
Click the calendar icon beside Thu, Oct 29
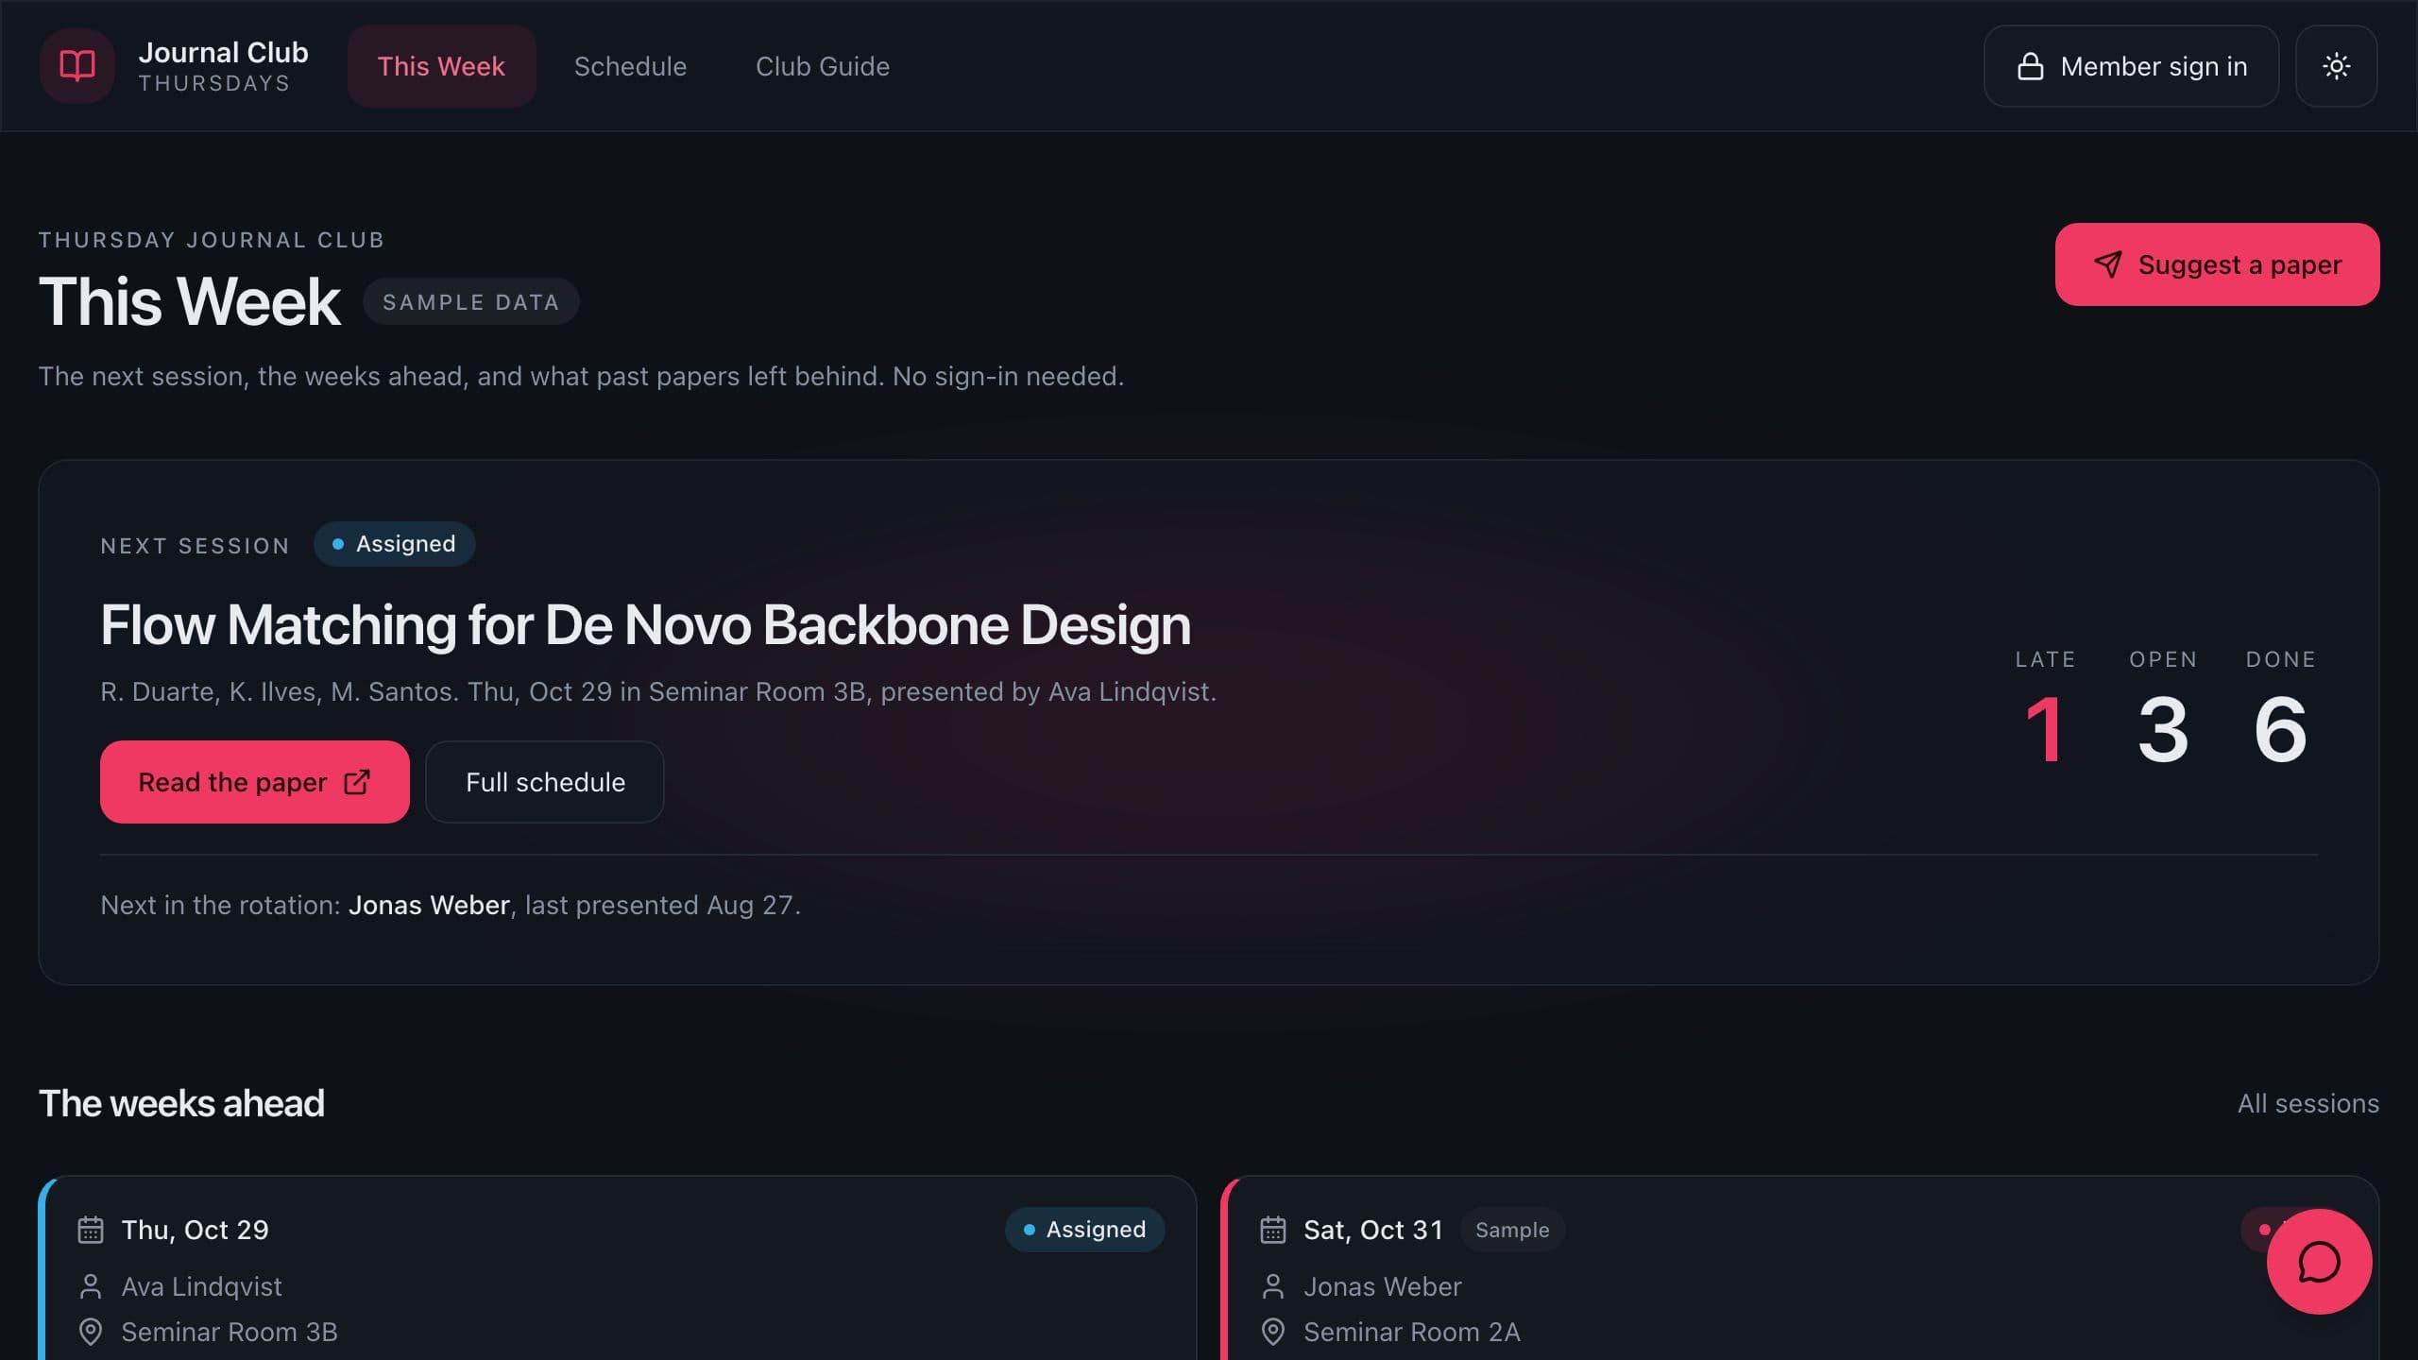pyautogui.click(x=91, y=1230)
